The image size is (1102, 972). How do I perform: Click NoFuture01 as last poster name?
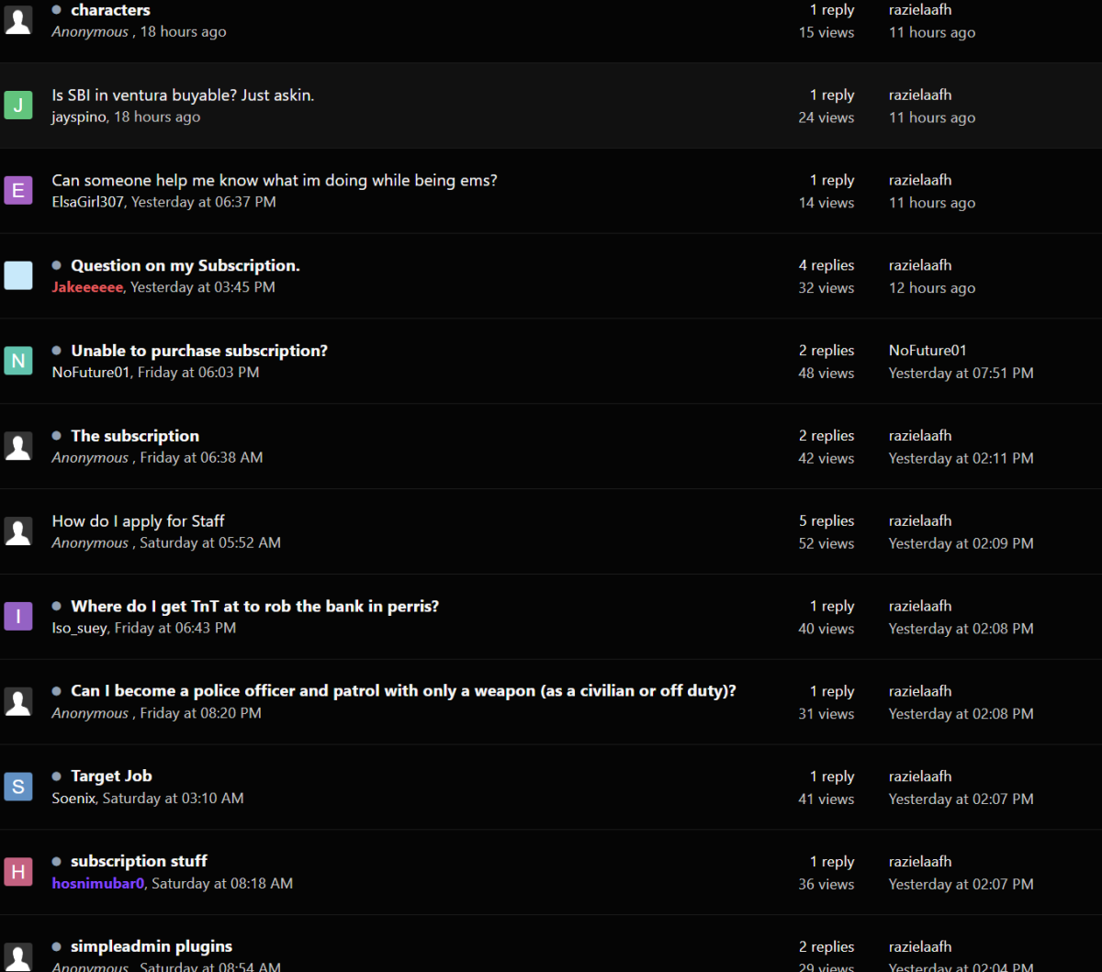coord(928,351)
